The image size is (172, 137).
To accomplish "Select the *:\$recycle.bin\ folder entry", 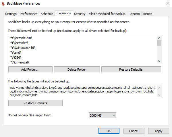I will click(21, 38).
